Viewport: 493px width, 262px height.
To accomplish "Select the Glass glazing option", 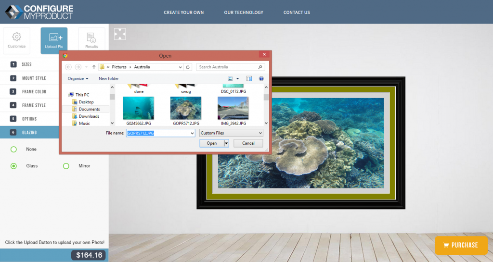I will tap(13, 166).
